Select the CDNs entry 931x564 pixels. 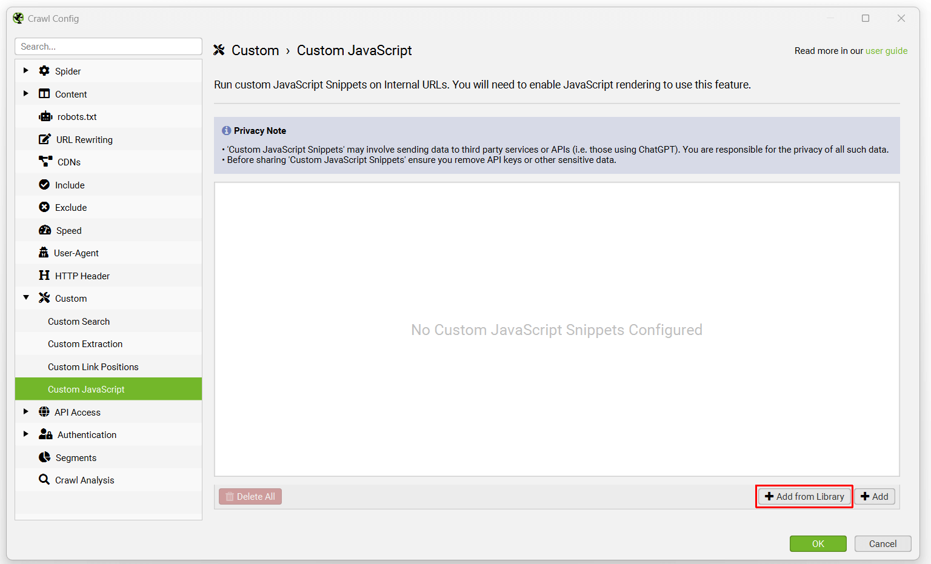(x=108, y=162)
